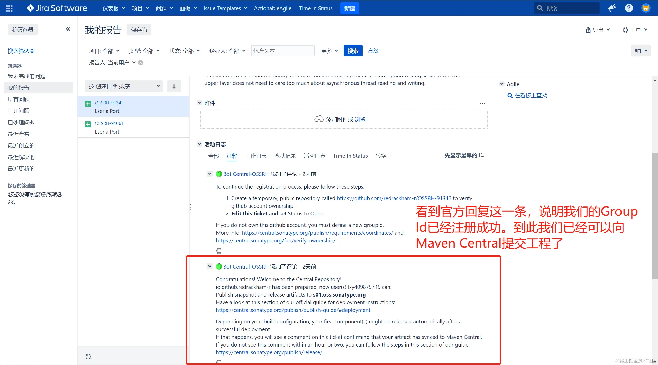The width and height of the screenshot is (658, 365).
Task: Open the 导出 export dropdown
Action: click(x=597, y=30)
